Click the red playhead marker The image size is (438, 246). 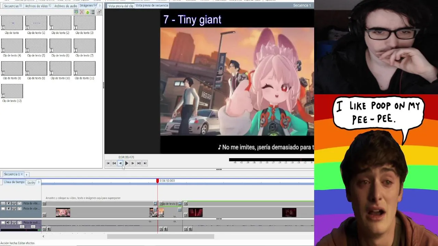tap(158, 181)
